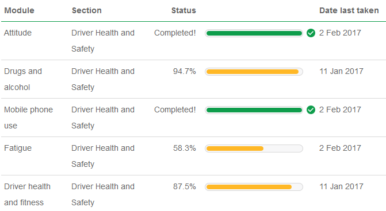This screenshot has height=211, width=386.
Task: Click the green checkmark icon for Attitude
Action: [x=311, y=33]
